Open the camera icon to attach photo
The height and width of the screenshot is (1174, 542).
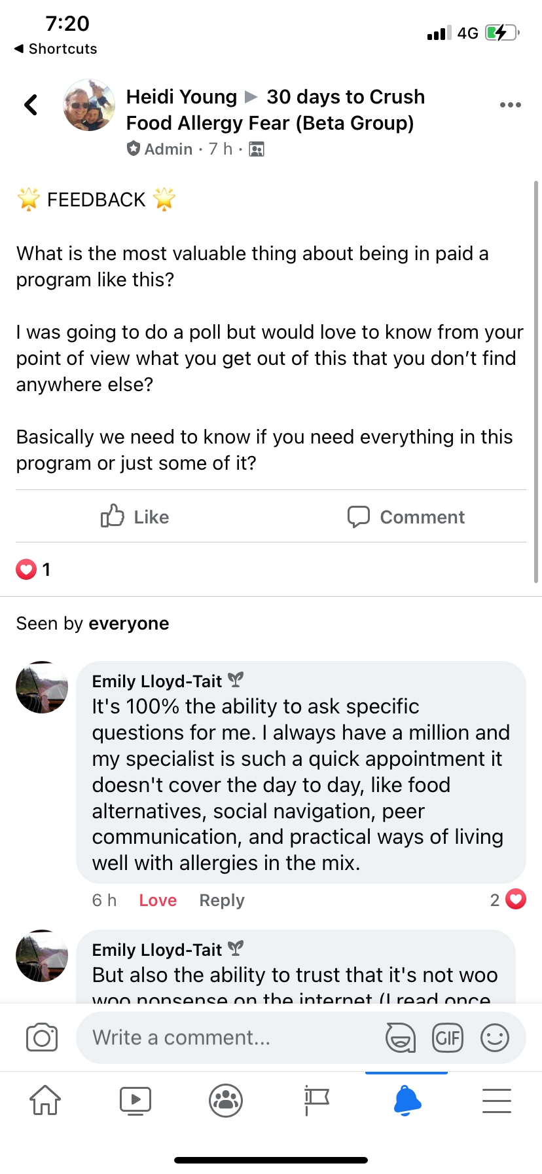pos(42,1038)
